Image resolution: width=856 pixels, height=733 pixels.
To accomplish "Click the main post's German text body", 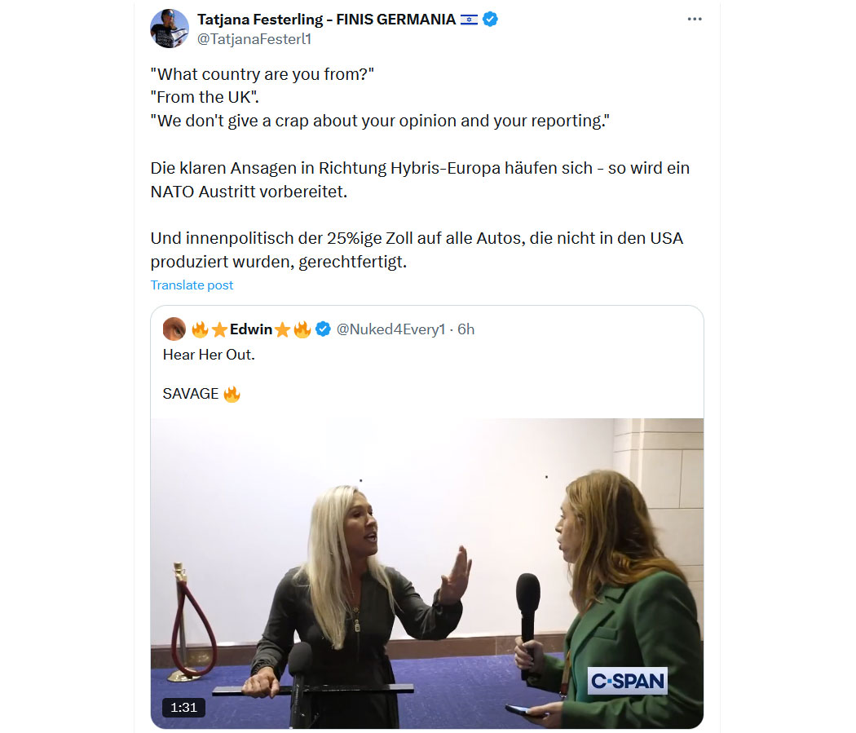I will 420,214.
